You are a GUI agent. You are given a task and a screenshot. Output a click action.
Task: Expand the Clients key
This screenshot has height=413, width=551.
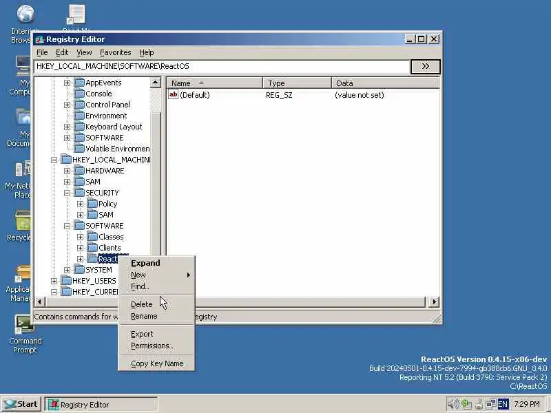(80, 248)
